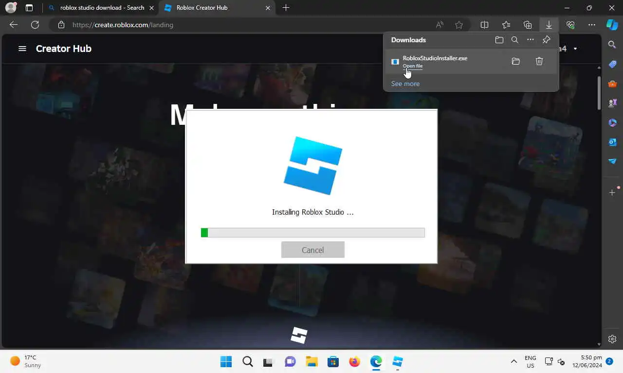Click the ENG US language indicator

coord(531,361)
